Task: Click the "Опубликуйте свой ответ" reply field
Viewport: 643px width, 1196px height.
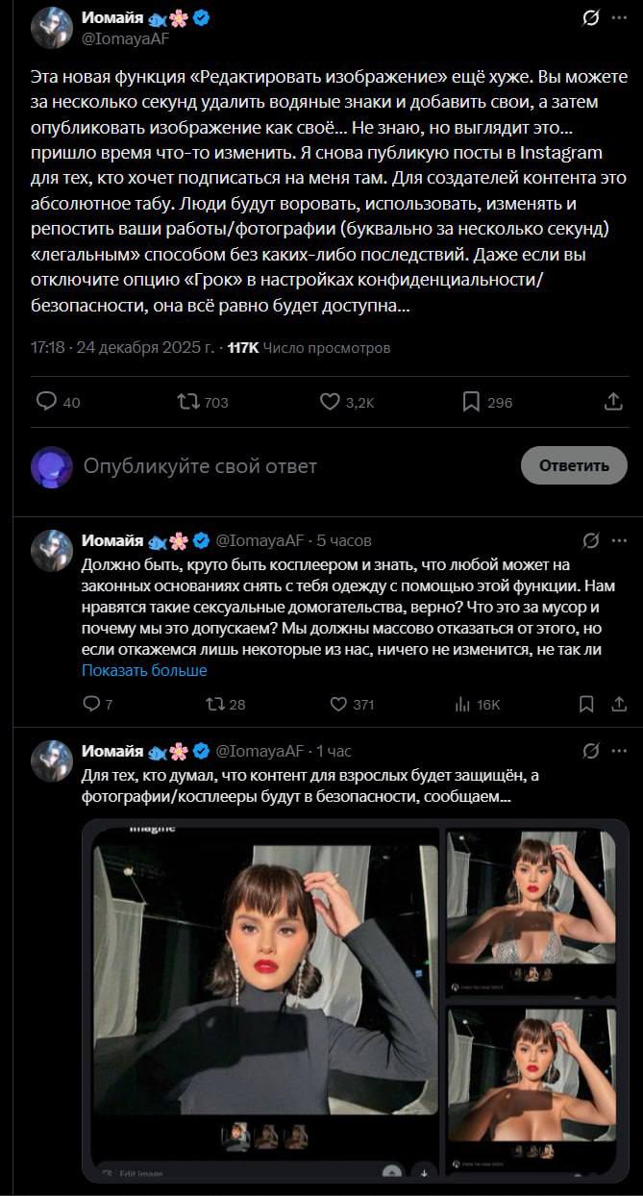Action: click(200, 466)
